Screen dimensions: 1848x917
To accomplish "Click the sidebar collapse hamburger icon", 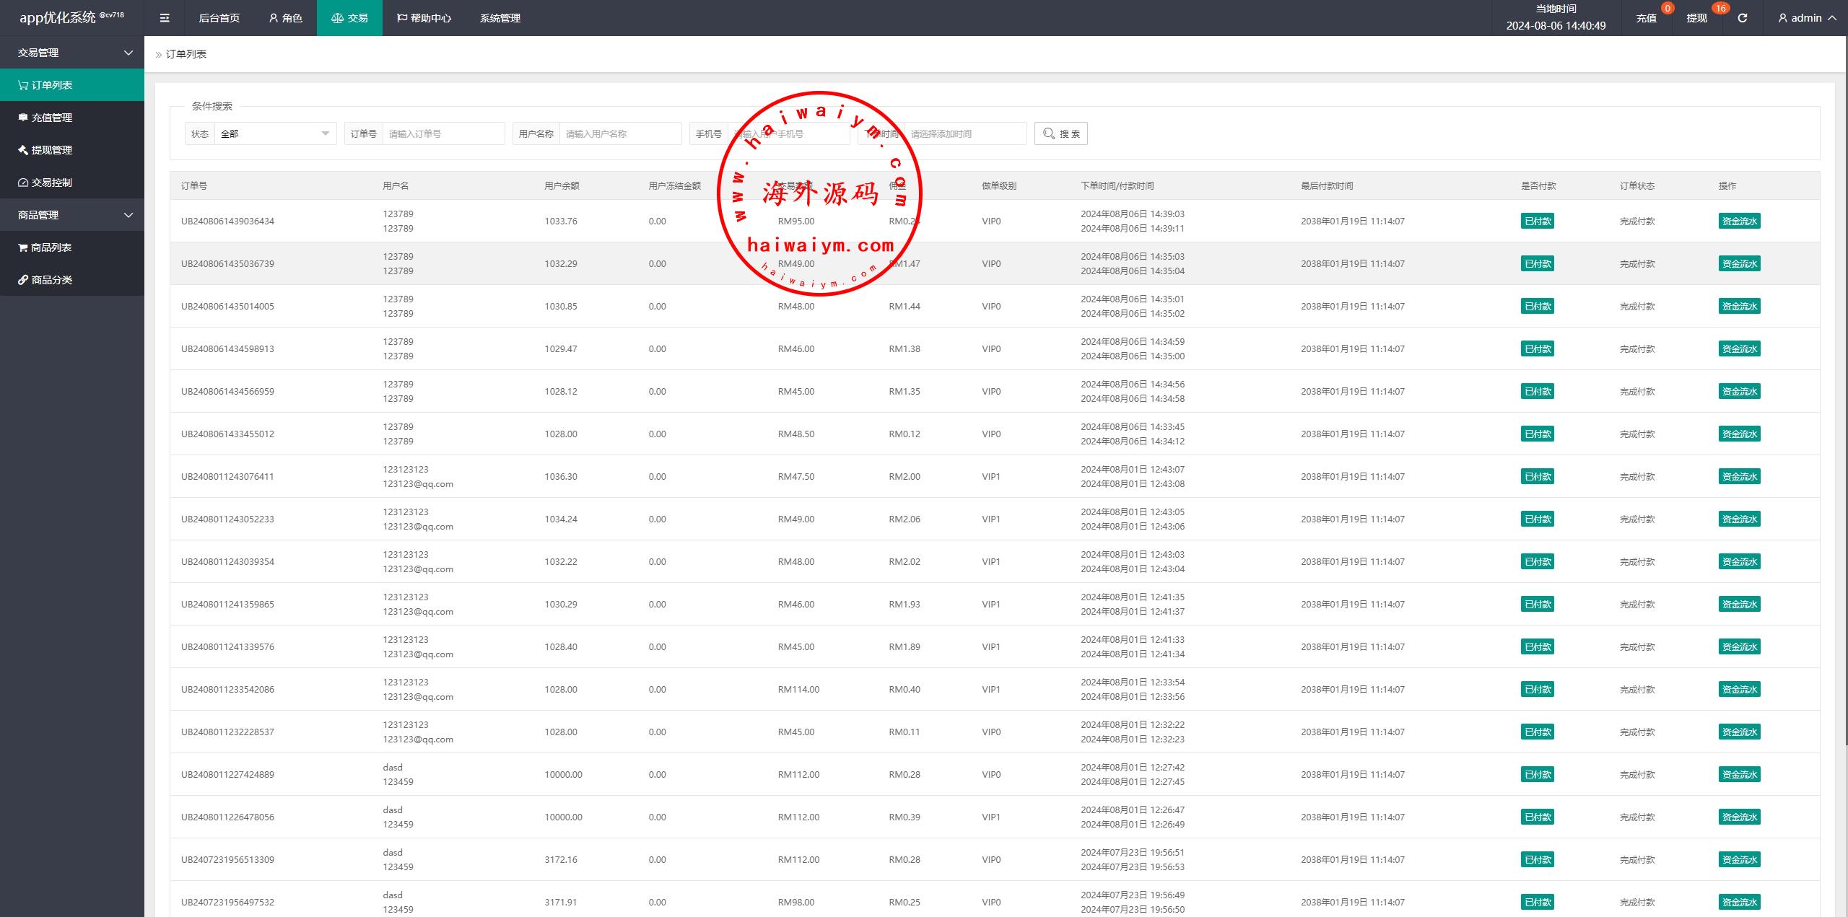I will coord(165,18).
